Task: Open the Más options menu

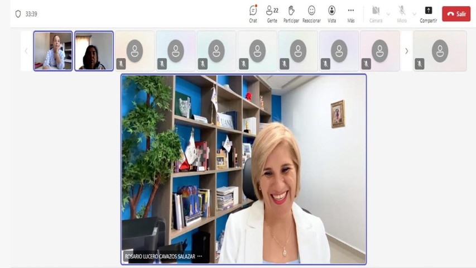Action: 351,14
